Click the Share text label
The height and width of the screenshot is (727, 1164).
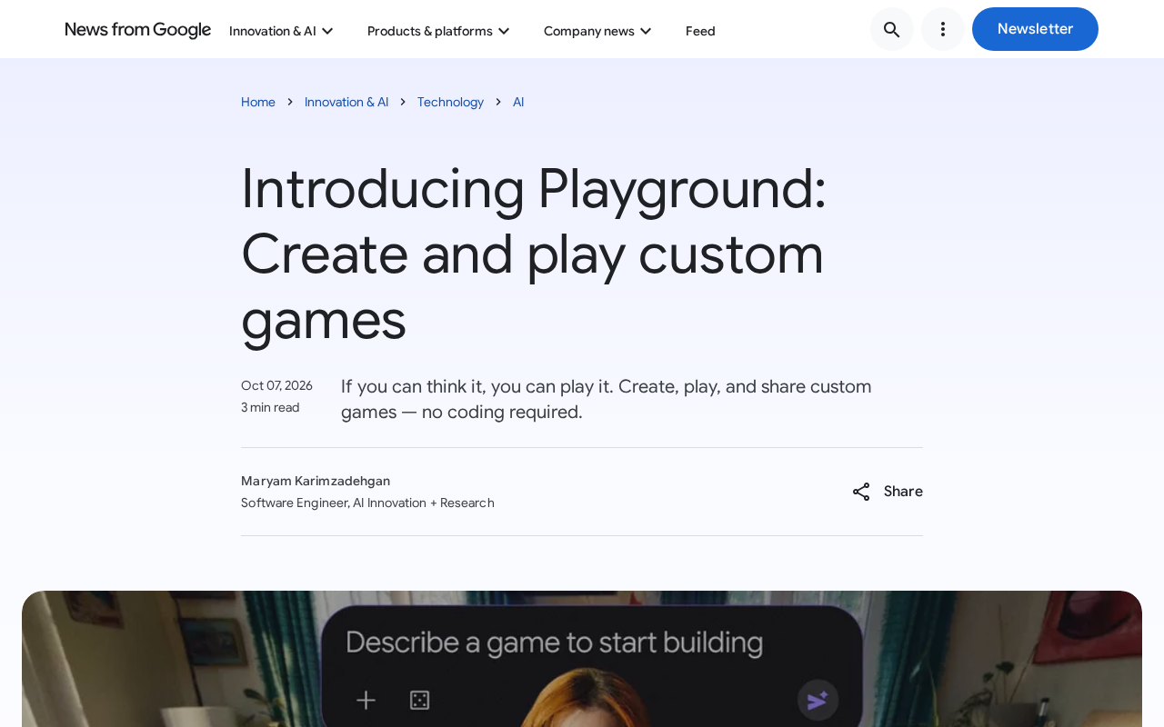tap(903, 492)
